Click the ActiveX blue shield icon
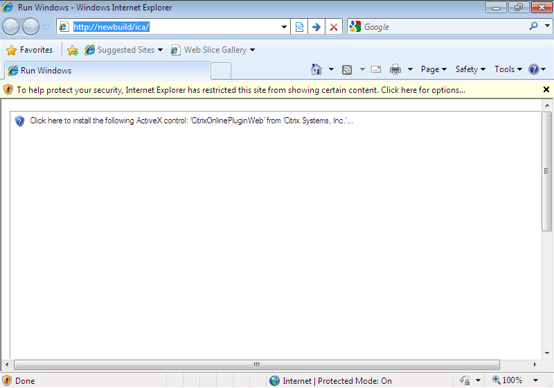The height and width of the screenshot is (388, 554). [x=20, y=121]
